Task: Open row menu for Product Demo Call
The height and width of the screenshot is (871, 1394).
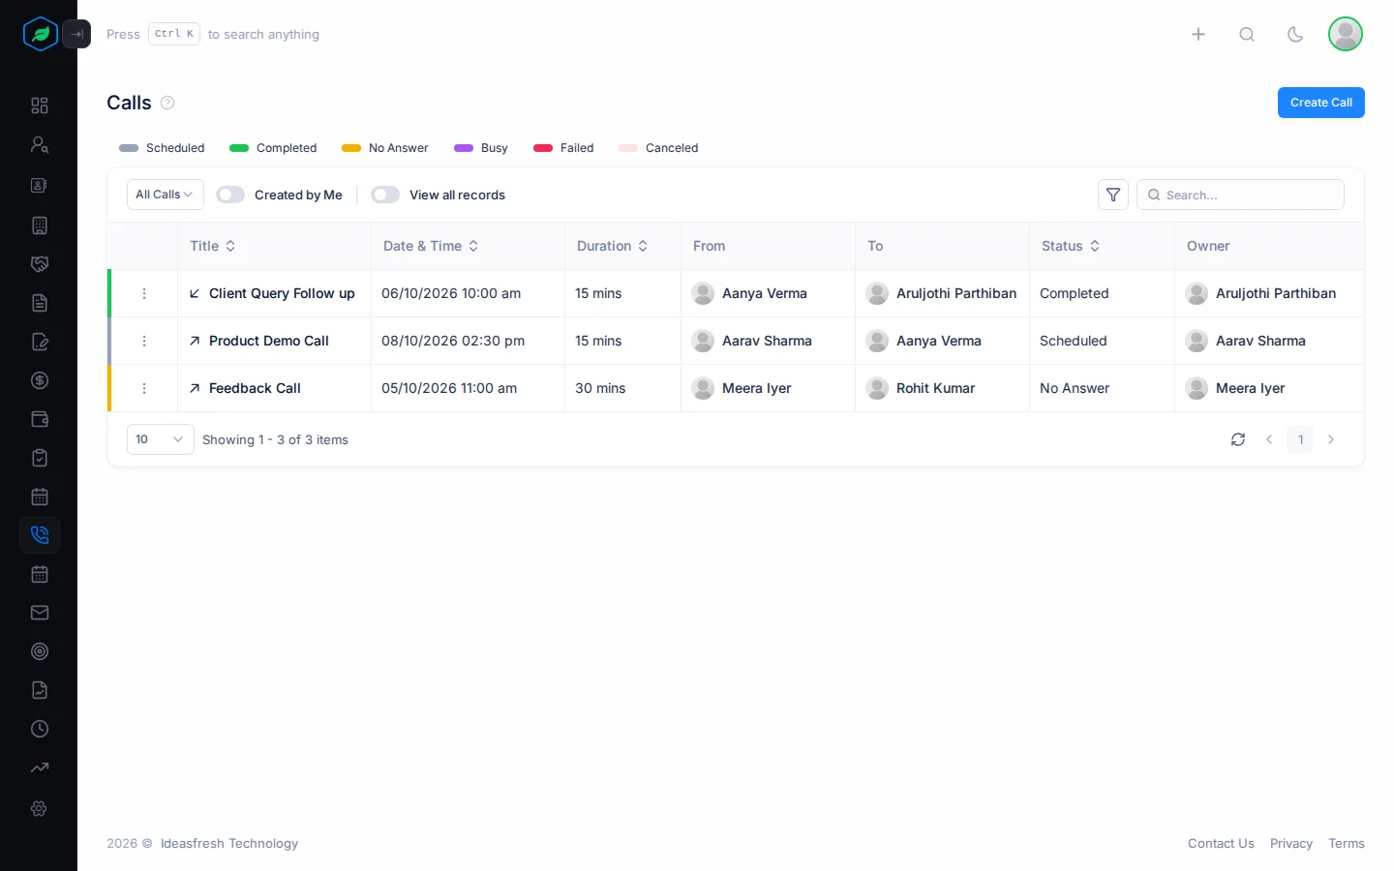Action: coord(144,341)
